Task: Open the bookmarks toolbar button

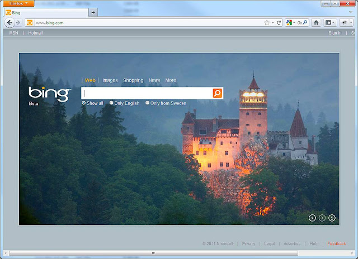Action: pyautogui.click(x=328, y=22)
